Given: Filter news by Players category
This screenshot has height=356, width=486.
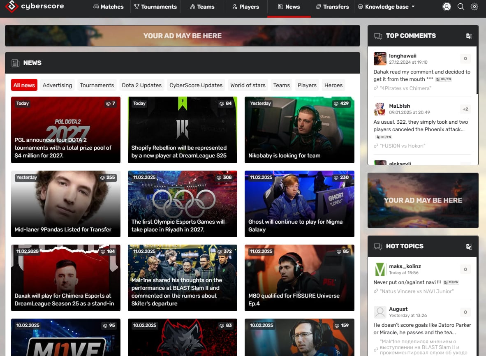Looking at the screenshot, I should tap(307, 85).
